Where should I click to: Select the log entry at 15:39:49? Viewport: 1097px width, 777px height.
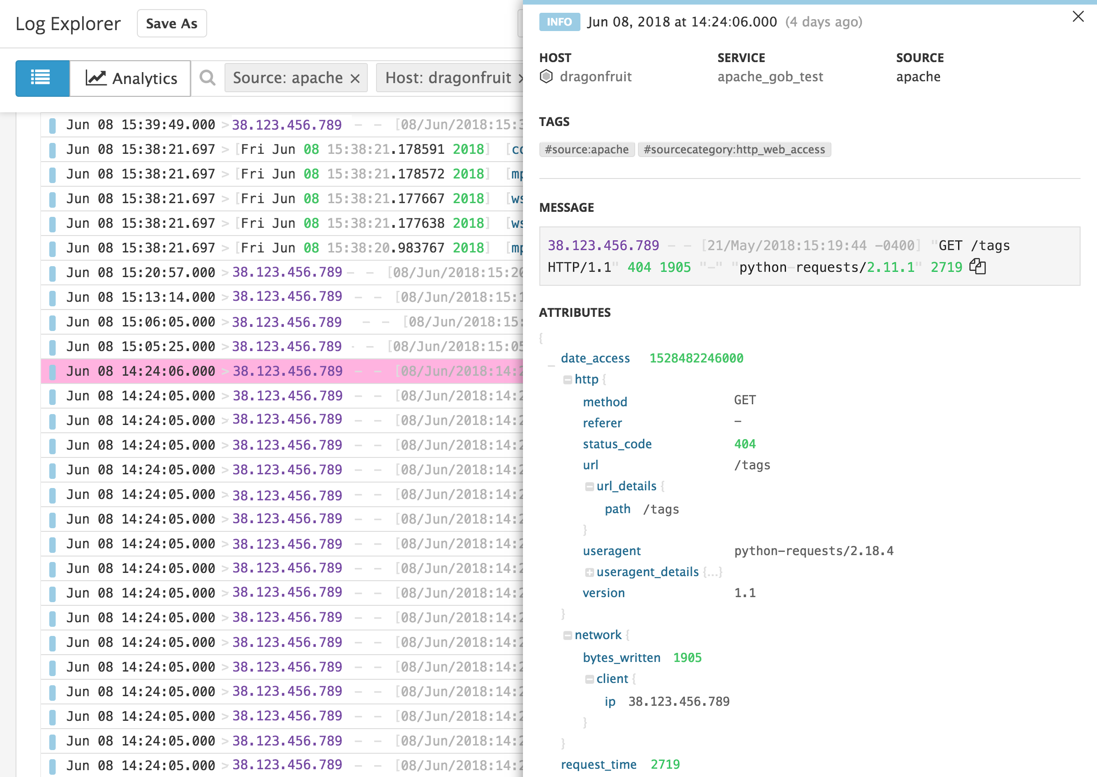coord(239,124)
